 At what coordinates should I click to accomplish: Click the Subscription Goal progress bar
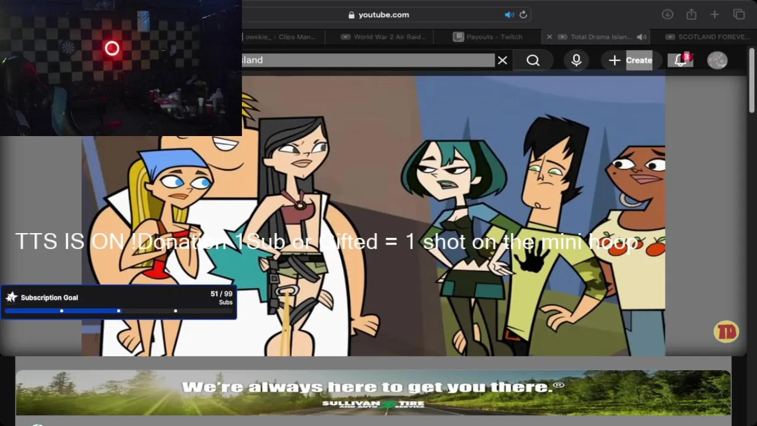pos(118,311)
